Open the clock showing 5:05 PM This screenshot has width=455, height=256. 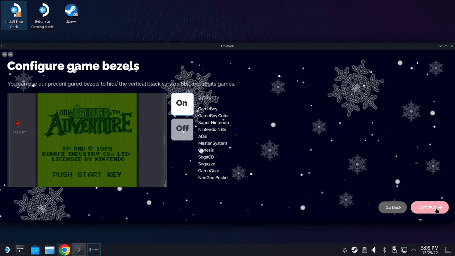(x=430, y=250)
